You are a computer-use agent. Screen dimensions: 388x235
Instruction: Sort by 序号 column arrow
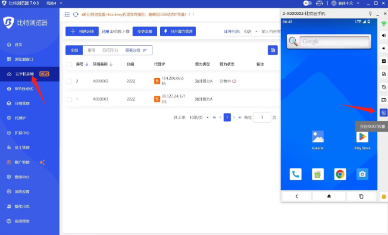click(x=87, y=64)
